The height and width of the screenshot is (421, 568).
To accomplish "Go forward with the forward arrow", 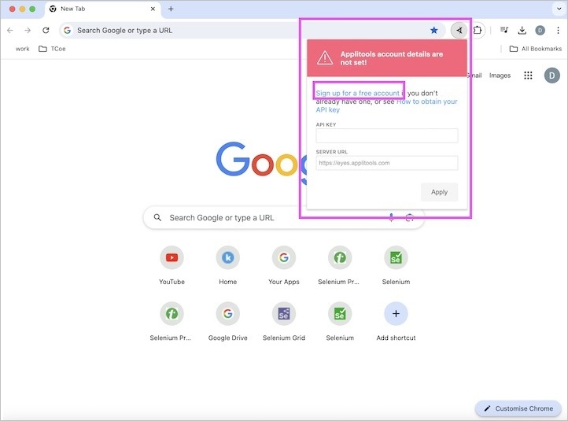I will pos(28,31).
